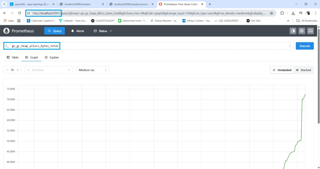Open the query options three-dot menu
This screenshot has height=169, width=320.
click(290, 46)
